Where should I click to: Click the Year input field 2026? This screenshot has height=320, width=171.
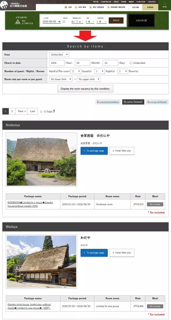click(57, 63)
